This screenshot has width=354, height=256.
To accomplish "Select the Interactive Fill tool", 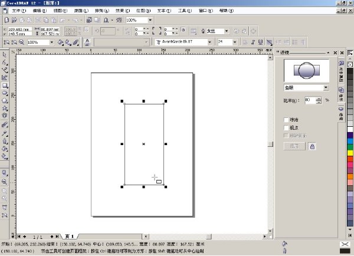I will 5,156.
